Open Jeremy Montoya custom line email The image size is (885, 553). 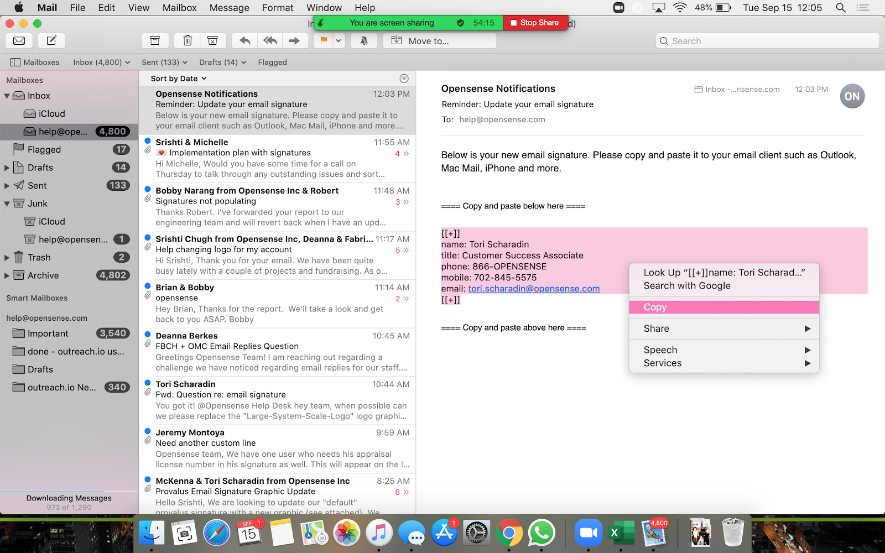tap(277, 448)
